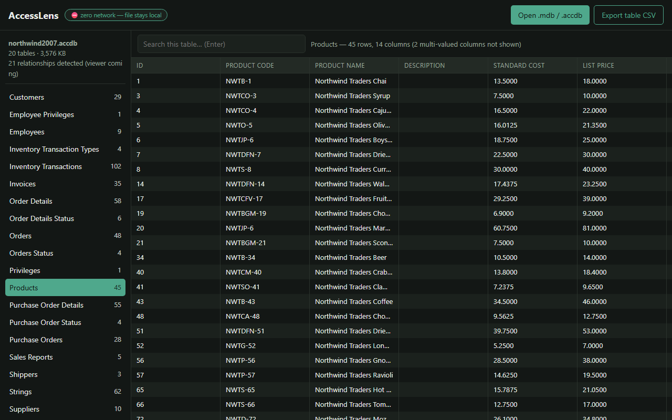Click standard cost 60.7500 cell

533,228
